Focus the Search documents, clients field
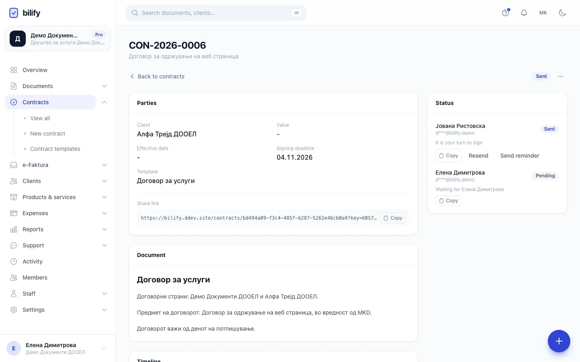The height and width of the screenshot is (362, 580). point(216,13)
